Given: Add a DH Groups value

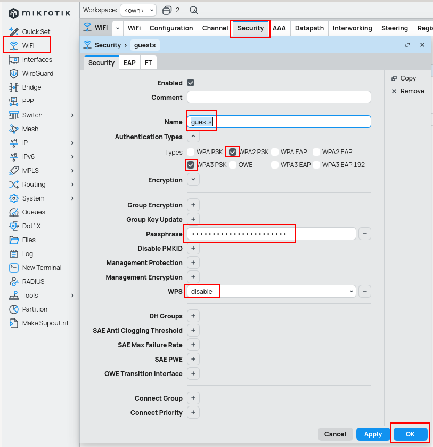Looking at the screenshot, I should (x=193, y=316).
